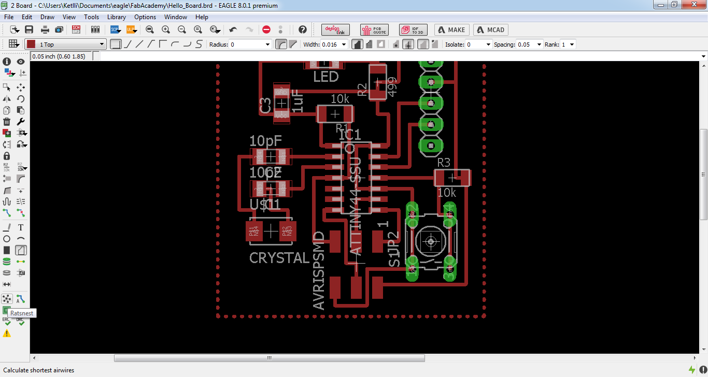Open the Library menu
The width and height of the screenshot is (708, 377).
(x=117, y=17)
